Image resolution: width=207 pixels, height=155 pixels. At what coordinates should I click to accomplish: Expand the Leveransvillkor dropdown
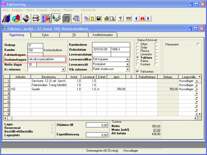[127, 59]
